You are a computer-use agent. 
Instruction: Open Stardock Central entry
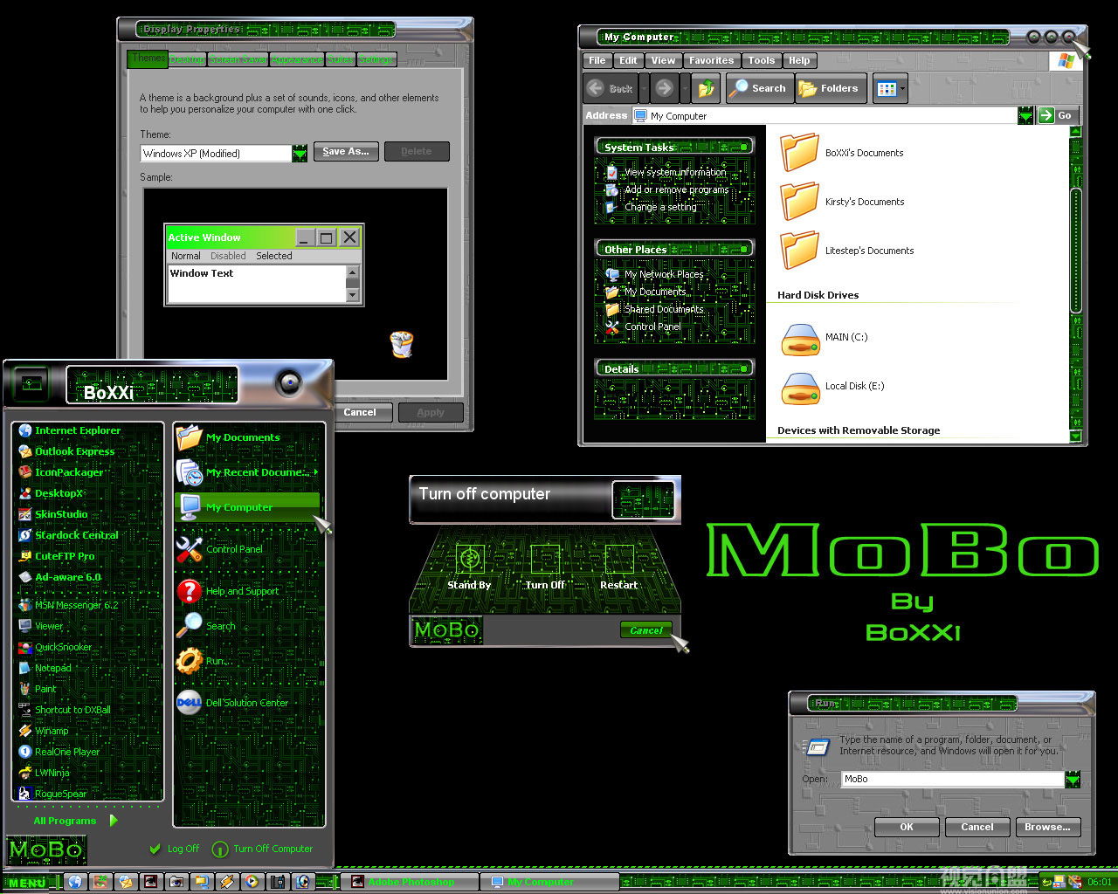[68, 535]
